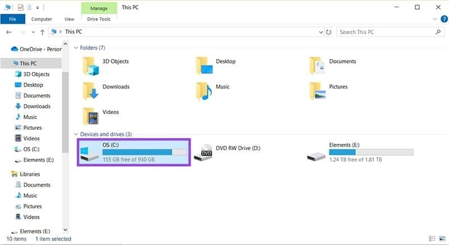Open the Music folder in Folders section
This screenshot has width=449, height=245.
[x=204, y=90]
